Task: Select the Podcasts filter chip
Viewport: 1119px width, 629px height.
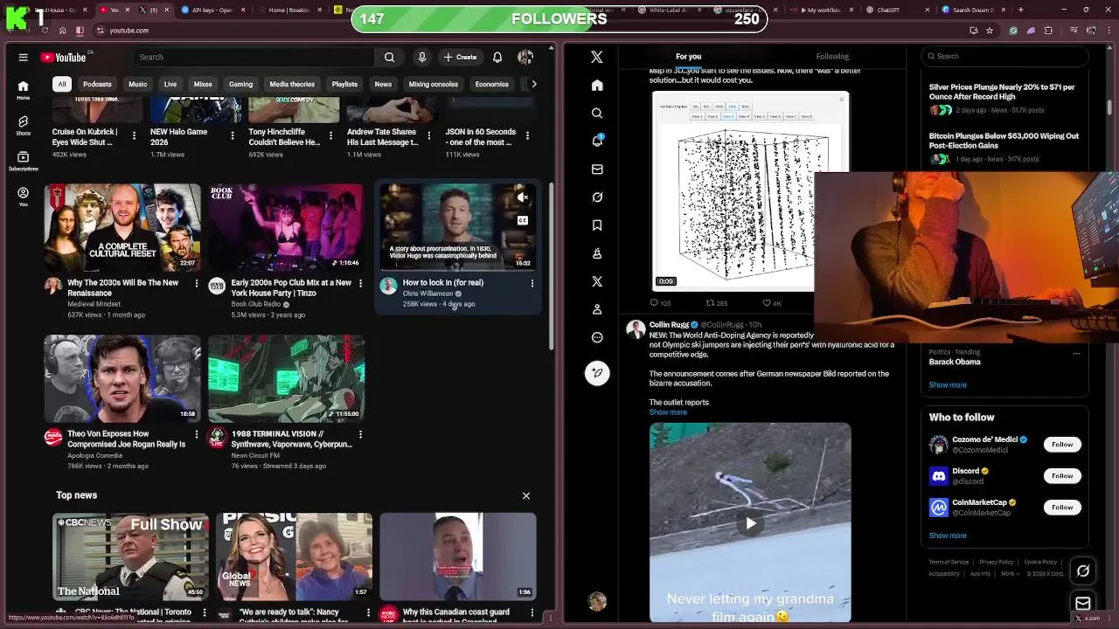Action: click(x=97, y=84)
